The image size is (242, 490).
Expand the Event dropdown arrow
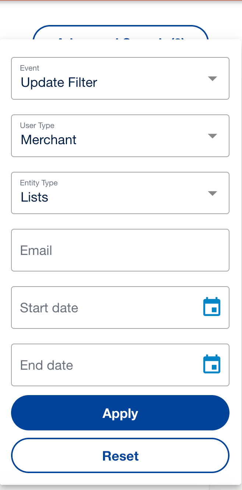coord(213,78)
